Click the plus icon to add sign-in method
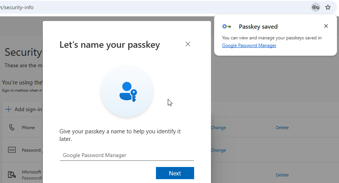This screenshot has height=183, width=339. 8,109
